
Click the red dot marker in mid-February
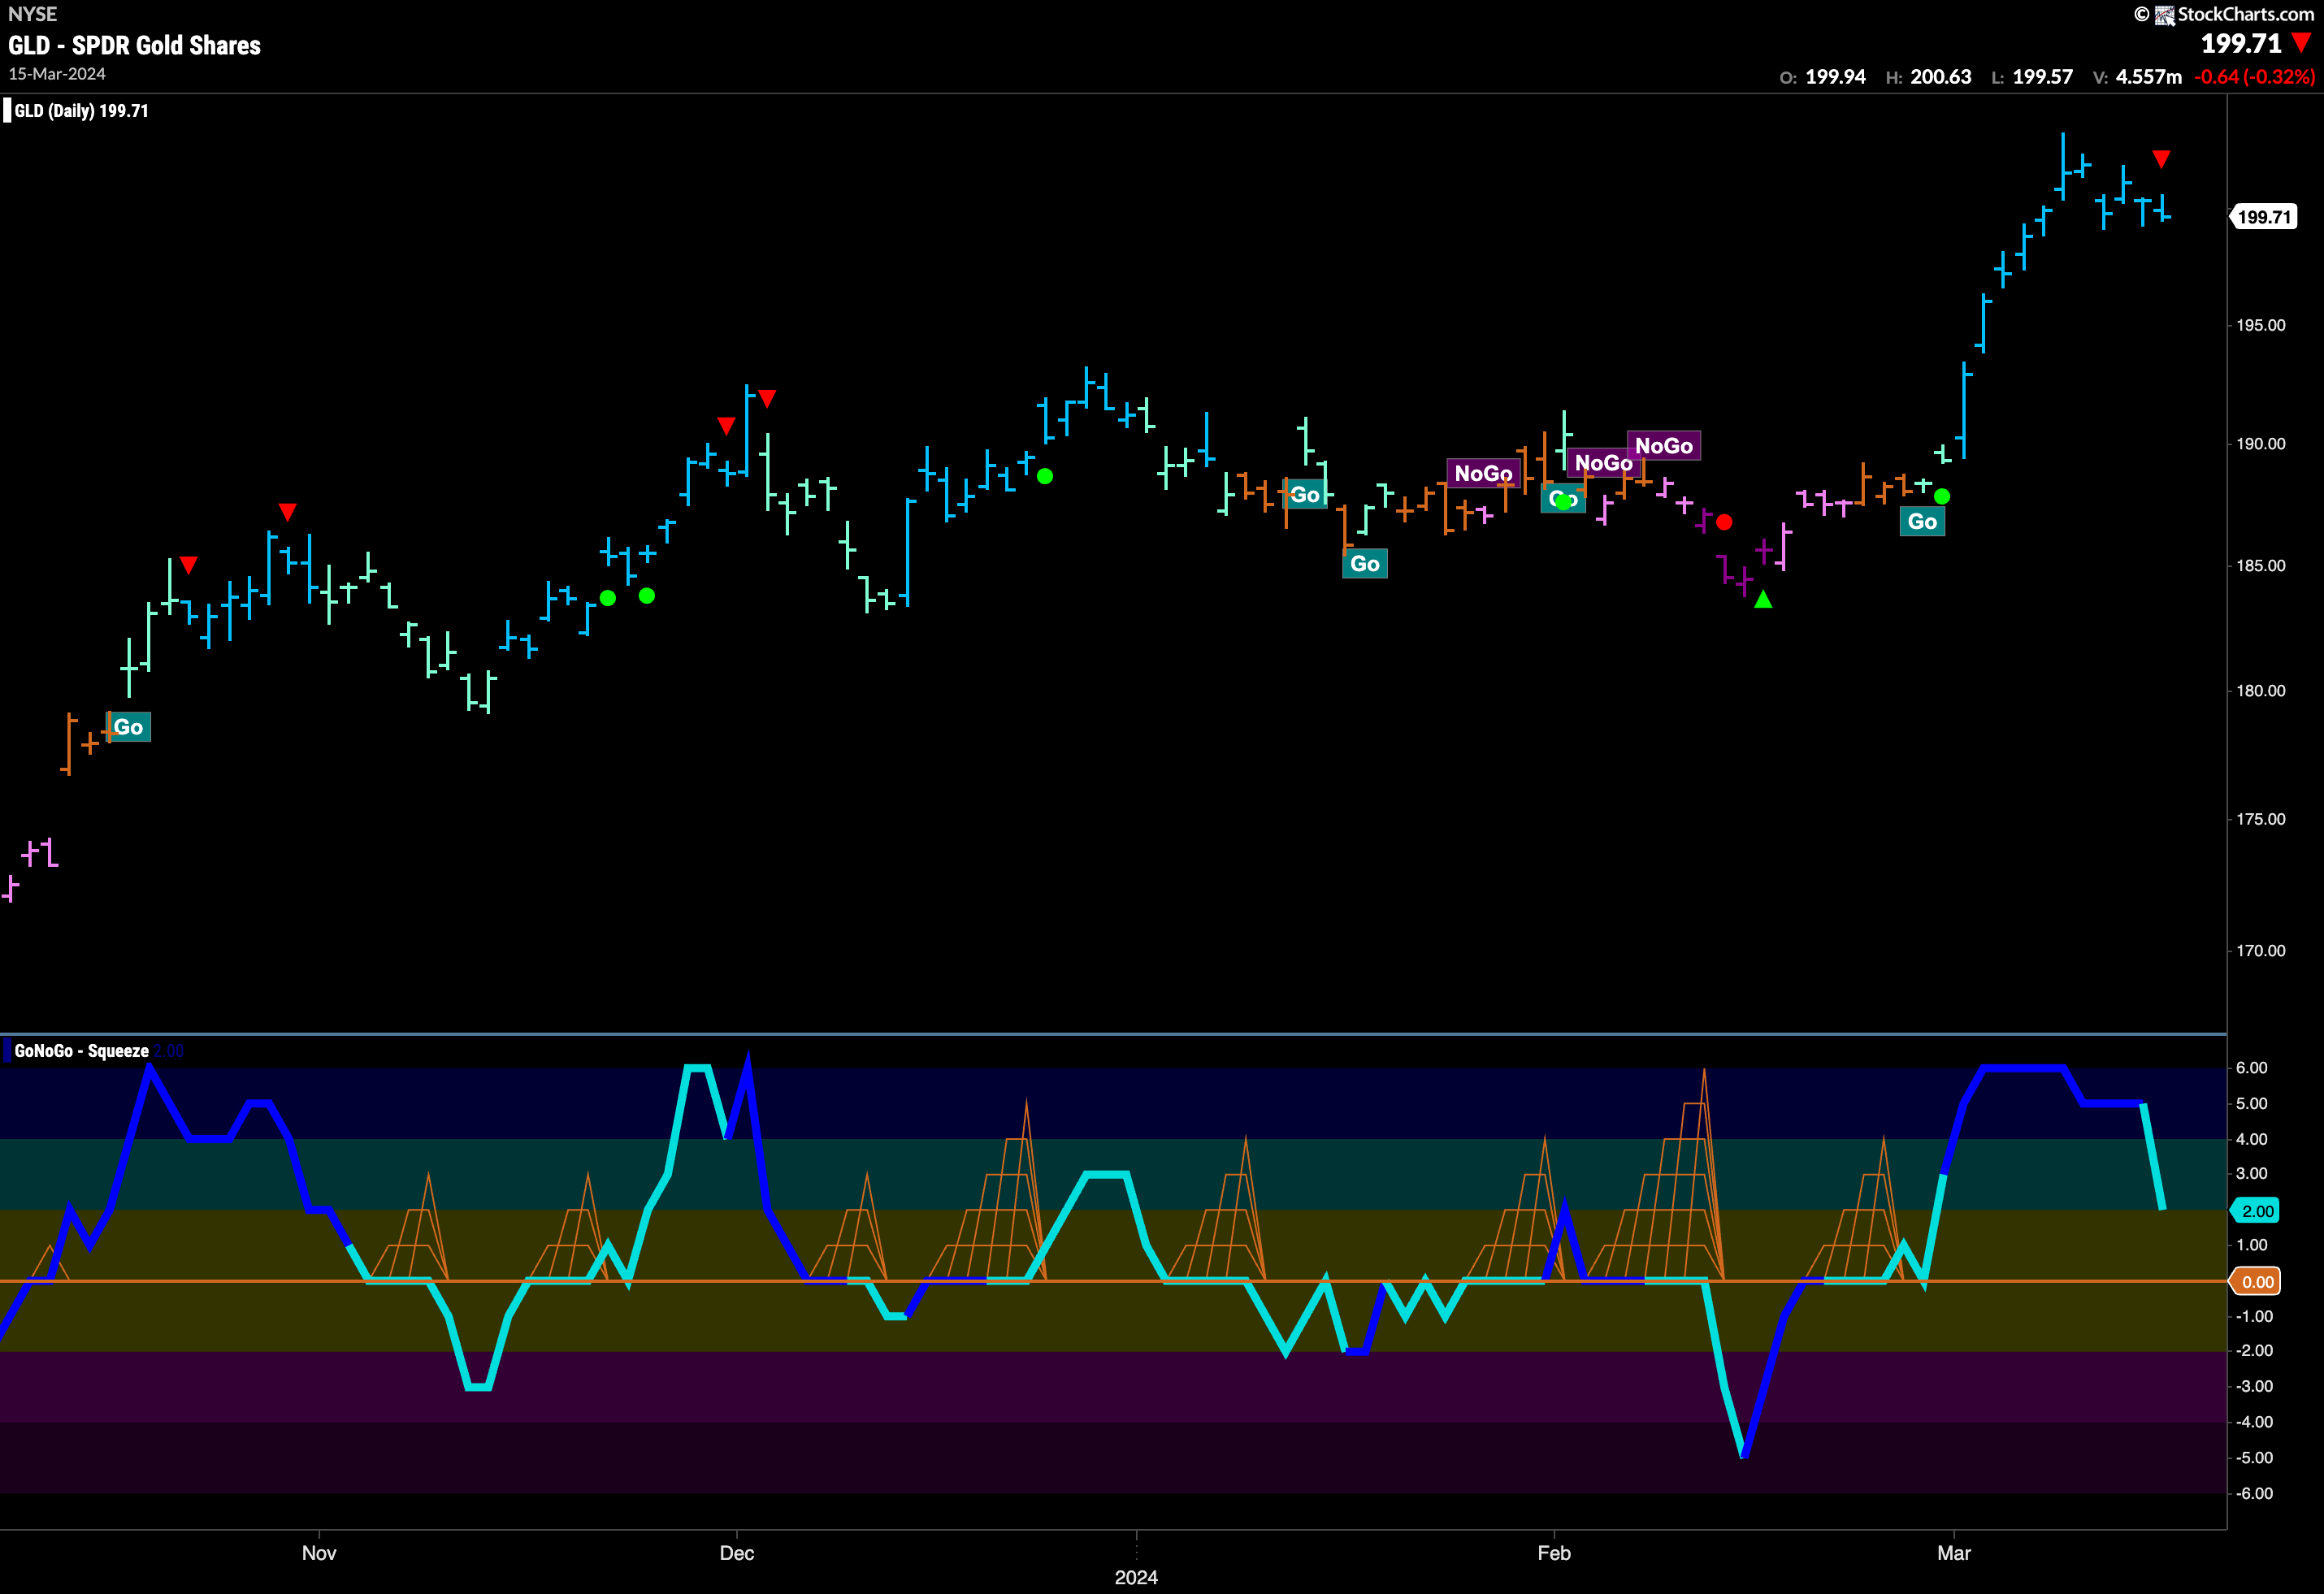tap(1724, 522)
